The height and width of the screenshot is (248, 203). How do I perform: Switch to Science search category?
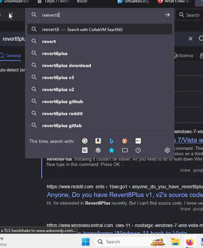(184, 56)
